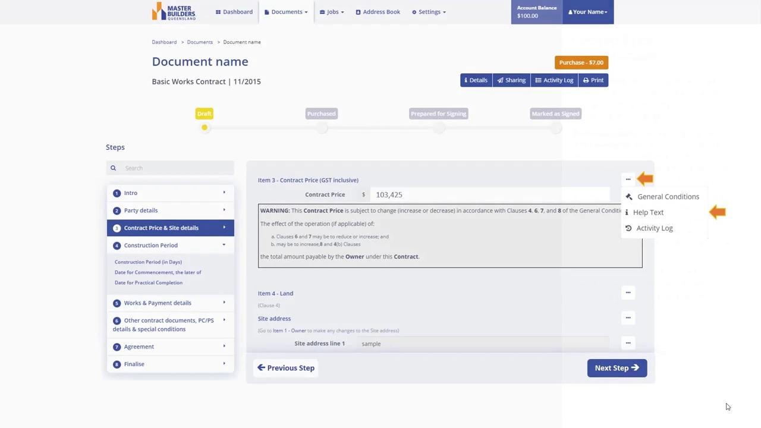Expand the Finalise step arrow

(x=224, y=363)
